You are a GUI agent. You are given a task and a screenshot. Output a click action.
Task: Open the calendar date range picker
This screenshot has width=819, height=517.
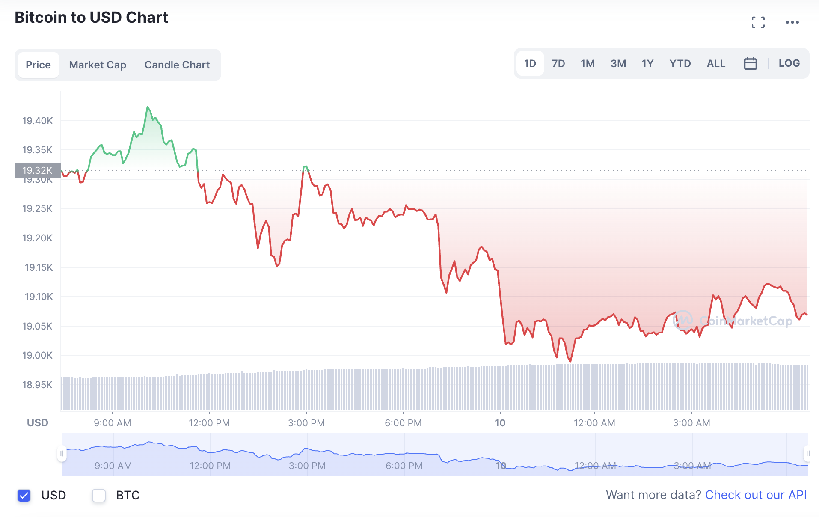point(750,64)
